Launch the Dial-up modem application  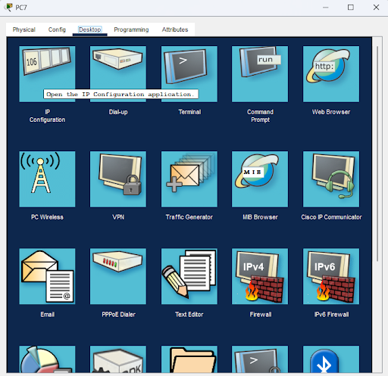tap(118, 74)
